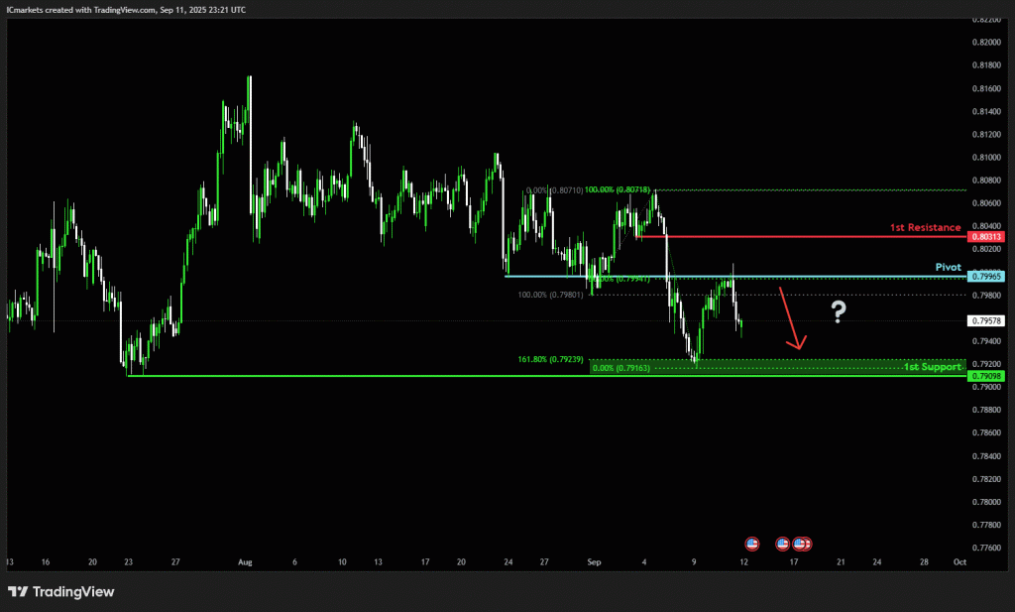The height and width of the screenshot is (612, 1015).
Task: Click the '0.00% (0.79163)' Fibonacci label
Action: [x=621, y=368]
